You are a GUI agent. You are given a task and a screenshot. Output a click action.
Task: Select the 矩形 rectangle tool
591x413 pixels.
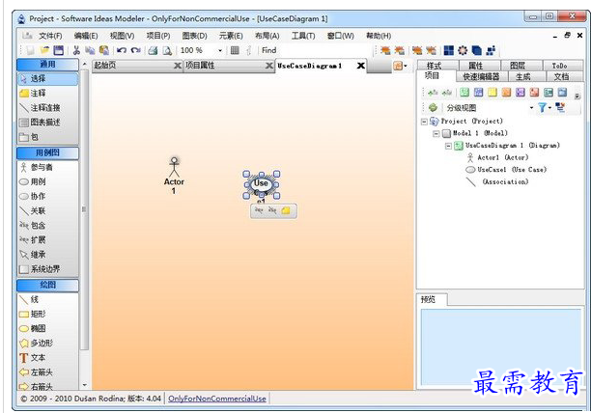pos(48,314)
